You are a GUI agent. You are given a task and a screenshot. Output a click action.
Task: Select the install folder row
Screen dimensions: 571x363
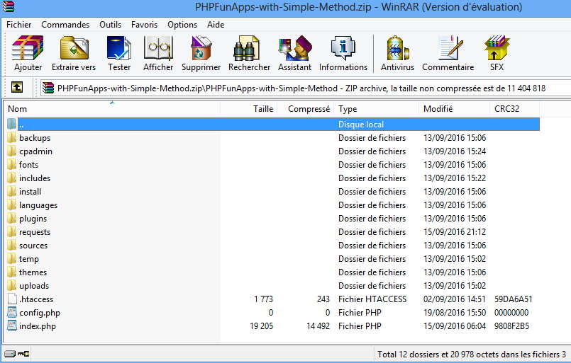coord(272,192)
